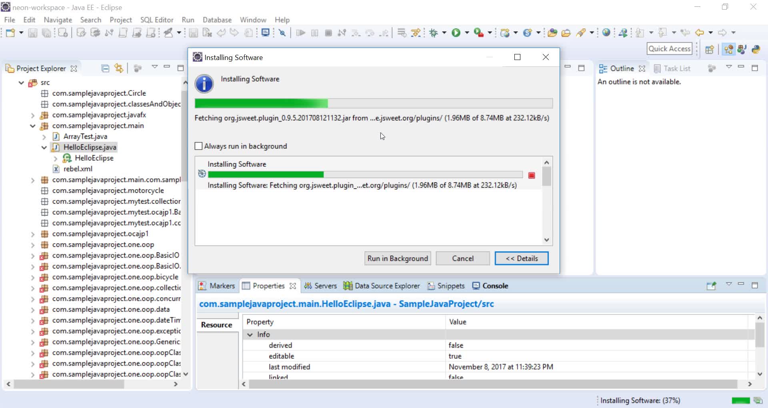Viewport: 768px width, 408px height.
Task: Click the Open Perspective icon
Action: pos(710,49)
